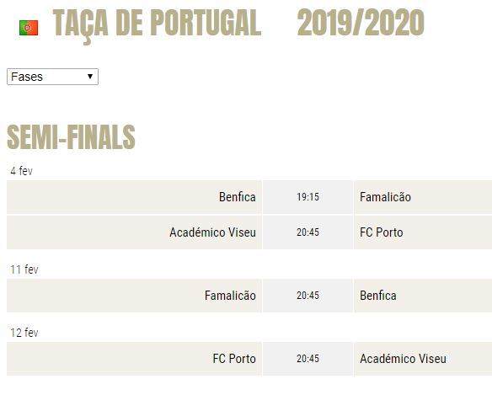Click Académico Viseu away team on 12 fev

point(403,359)
